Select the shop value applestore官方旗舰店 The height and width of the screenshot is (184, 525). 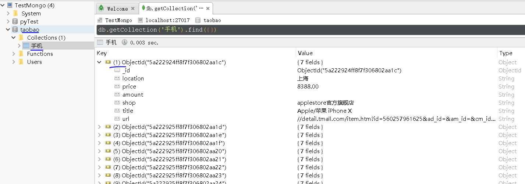pos(326,102)
